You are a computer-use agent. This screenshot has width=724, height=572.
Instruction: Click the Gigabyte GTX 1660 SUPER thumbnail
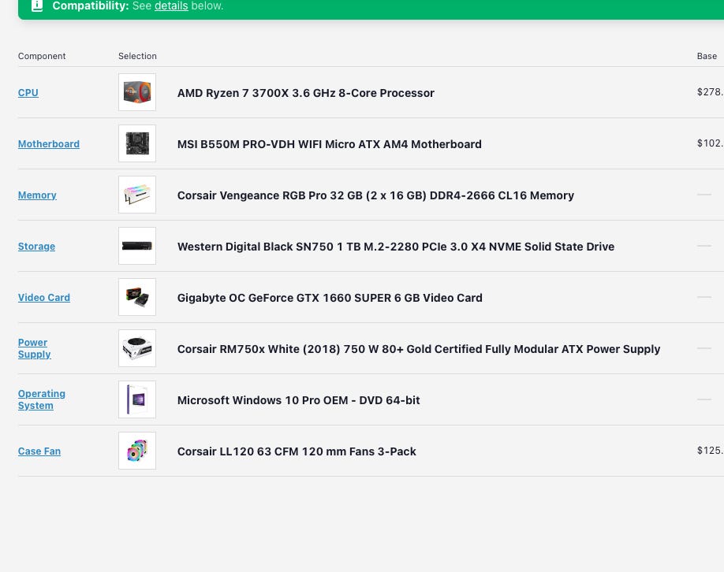pyautogui.click(x=137, y=297)
